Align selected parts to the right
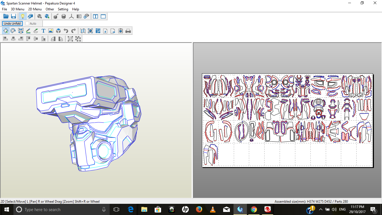Viewport: 382px width, 215px height. (x=21, y=39)
